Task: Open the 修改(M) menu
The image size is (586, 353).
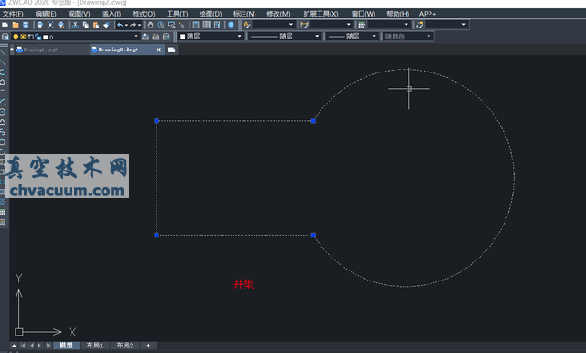Action: (278, 14)
